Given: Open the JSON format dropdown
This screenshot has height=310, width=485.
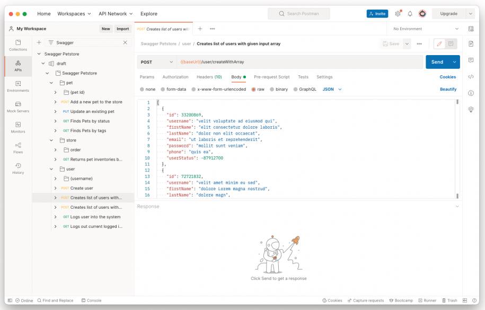Looking at the screenshot, I should click(332, 89).
